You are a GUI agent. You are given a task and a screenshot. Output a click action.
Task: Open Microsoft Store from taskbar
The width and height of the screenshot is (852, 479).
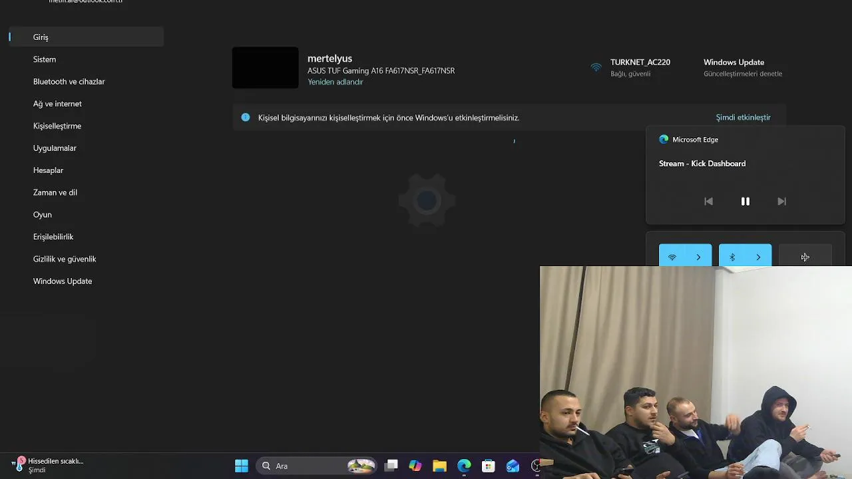pos(489,466)
